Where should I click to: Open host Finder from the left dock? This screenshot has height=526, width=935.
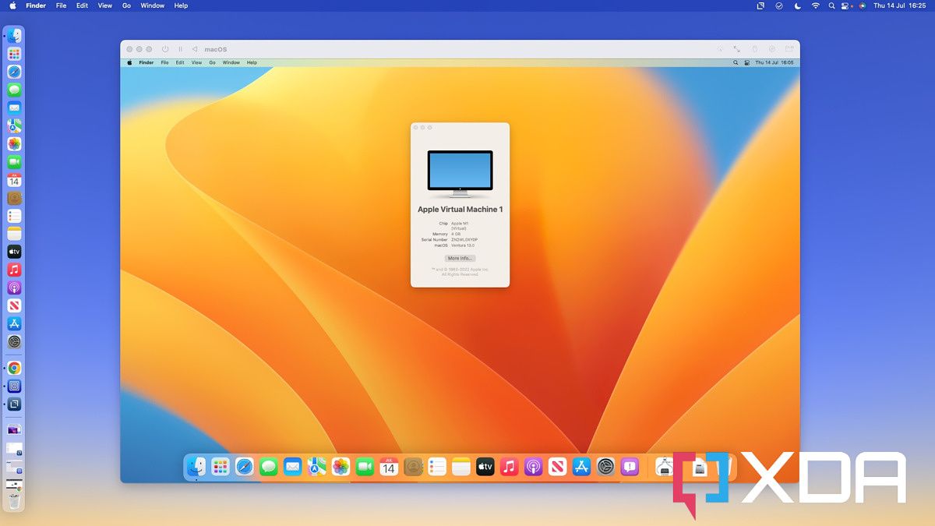coord(14,36)
